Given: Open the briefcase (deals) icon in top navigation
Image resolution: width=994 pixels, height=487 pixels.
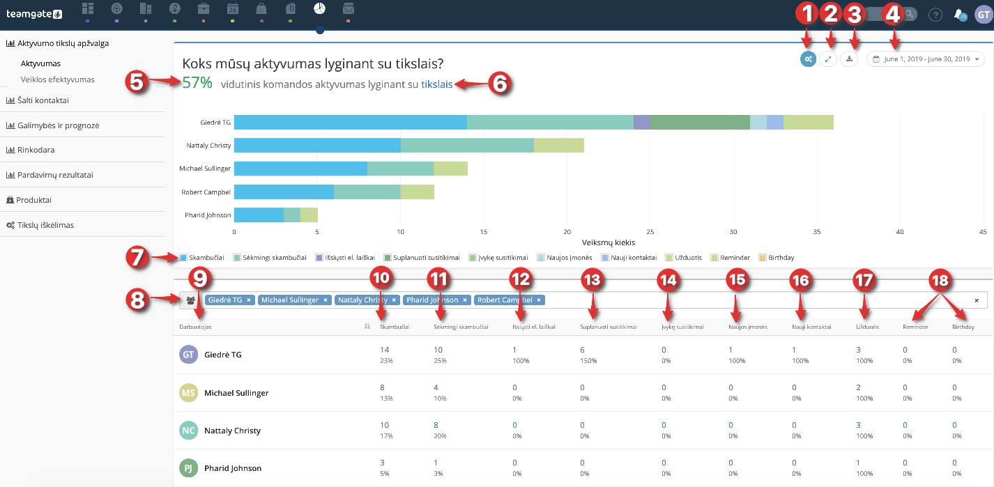Looking at the screenshot, I should (x=204, y=9).
